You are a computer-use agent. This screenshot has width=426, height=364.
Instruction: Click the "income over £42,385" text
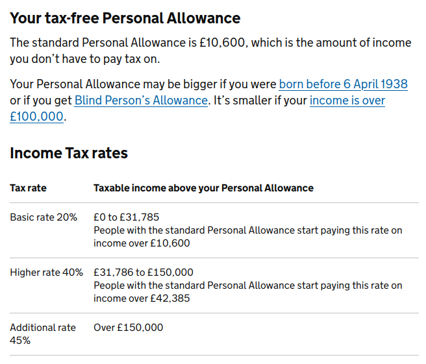142,298
